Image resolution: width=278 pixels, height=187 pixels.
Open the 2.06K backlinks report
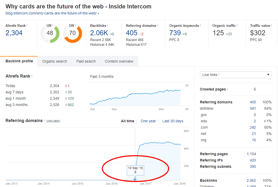(99, 33)
